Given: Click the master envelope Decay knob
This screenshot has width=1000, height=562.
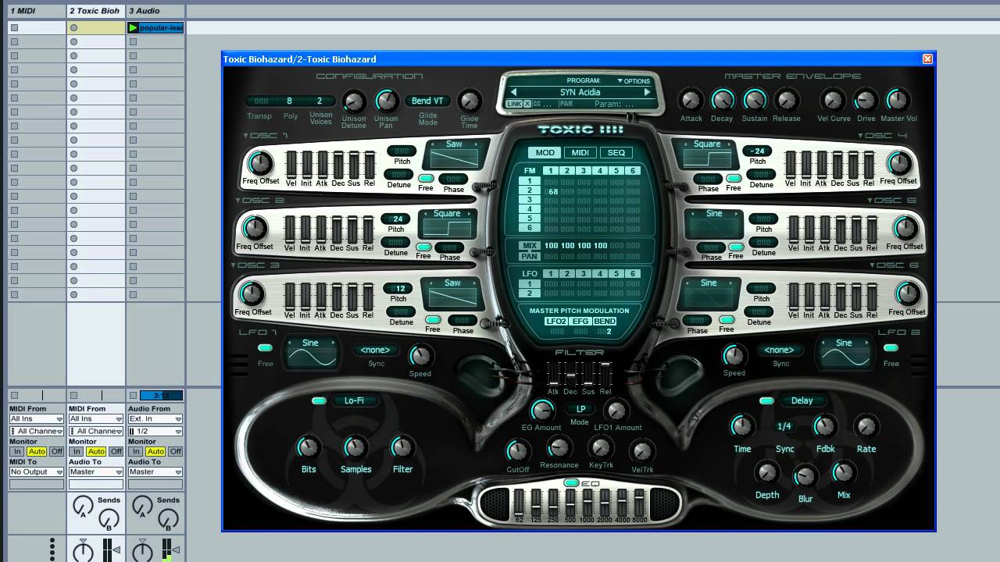Looking at the screenshot, I should [x=723, y=100].
